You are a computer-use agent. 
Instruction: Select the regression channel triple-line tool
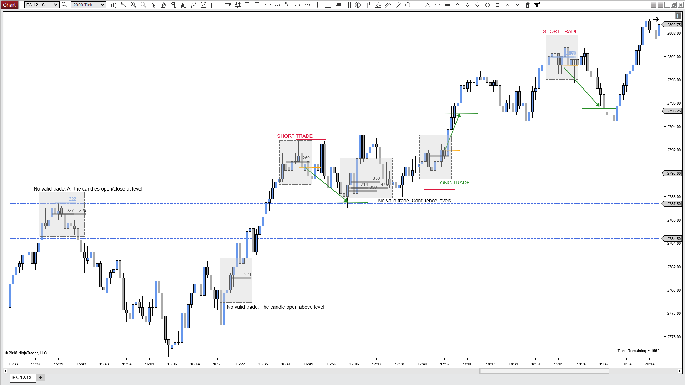388,5
